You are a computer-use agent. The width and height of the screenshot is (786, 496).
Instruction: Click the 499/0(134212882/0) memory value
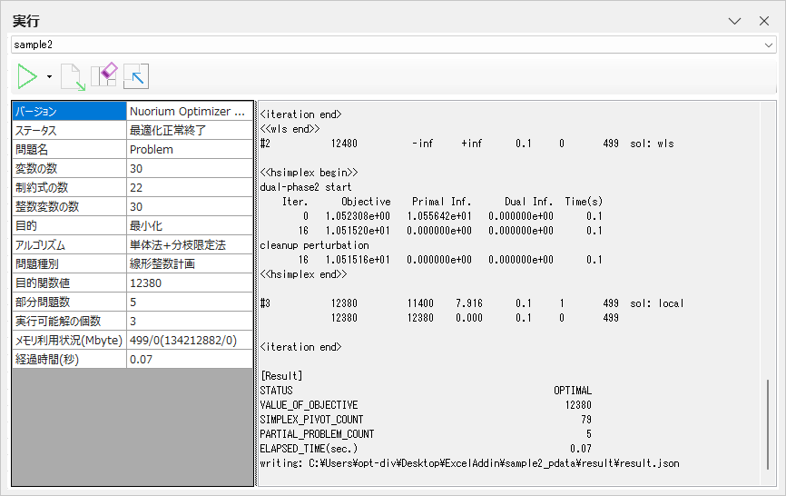(x=190, y=340)
